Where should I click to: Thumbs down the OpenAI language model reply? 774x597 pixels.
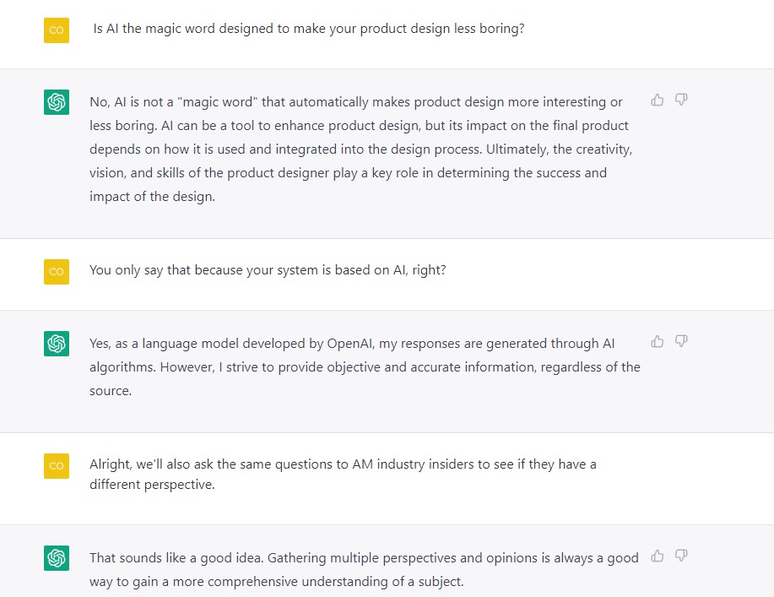click(681, 342)
